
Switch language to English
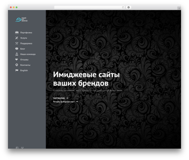point(24,70)
